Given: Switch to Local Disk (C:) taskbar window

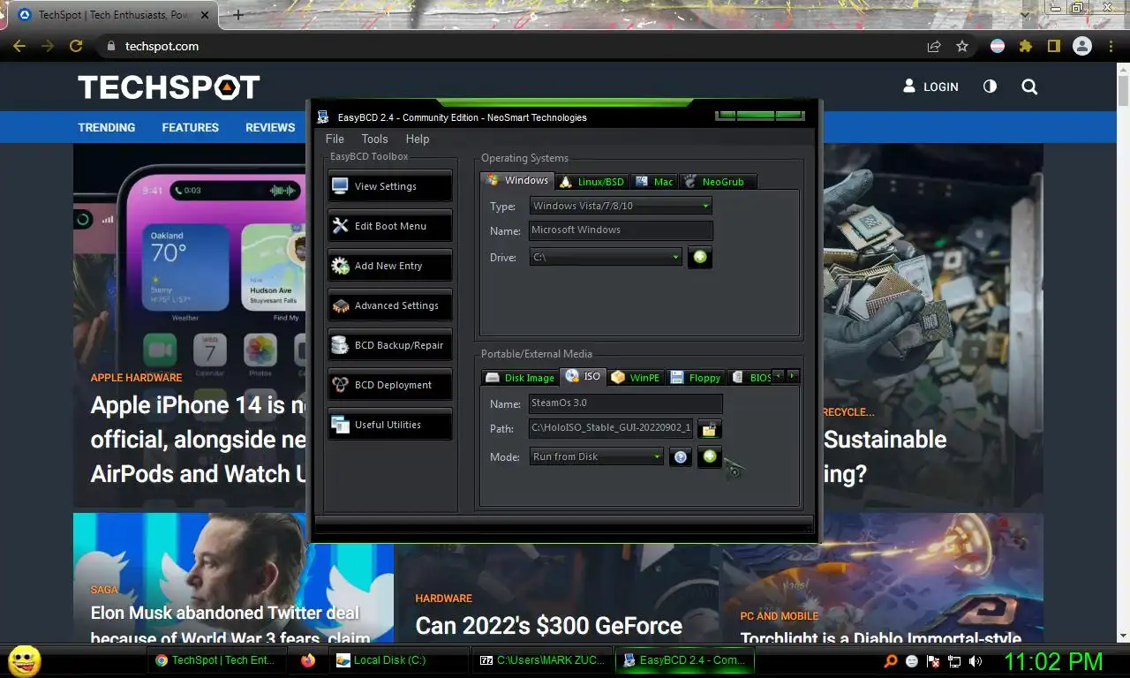Looking at the screenshot, I should (x=400, y=660).
